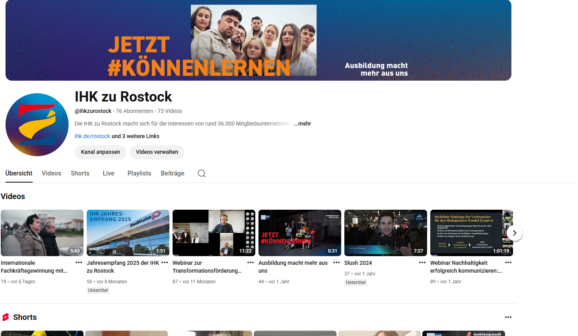
Task: Open the Shorts section heading
Action: pyautogui.click(x=25, y=317)
